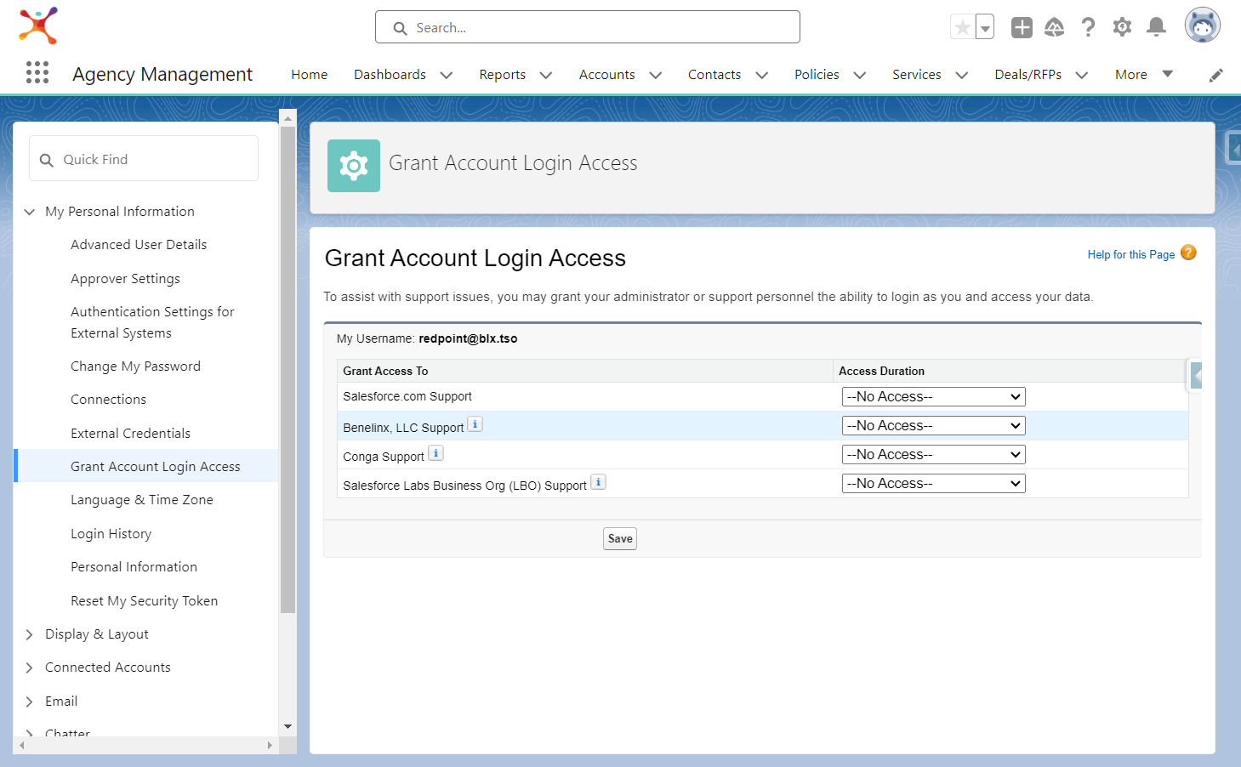
Task: Go to the Home tab
Action: (309, 75)
